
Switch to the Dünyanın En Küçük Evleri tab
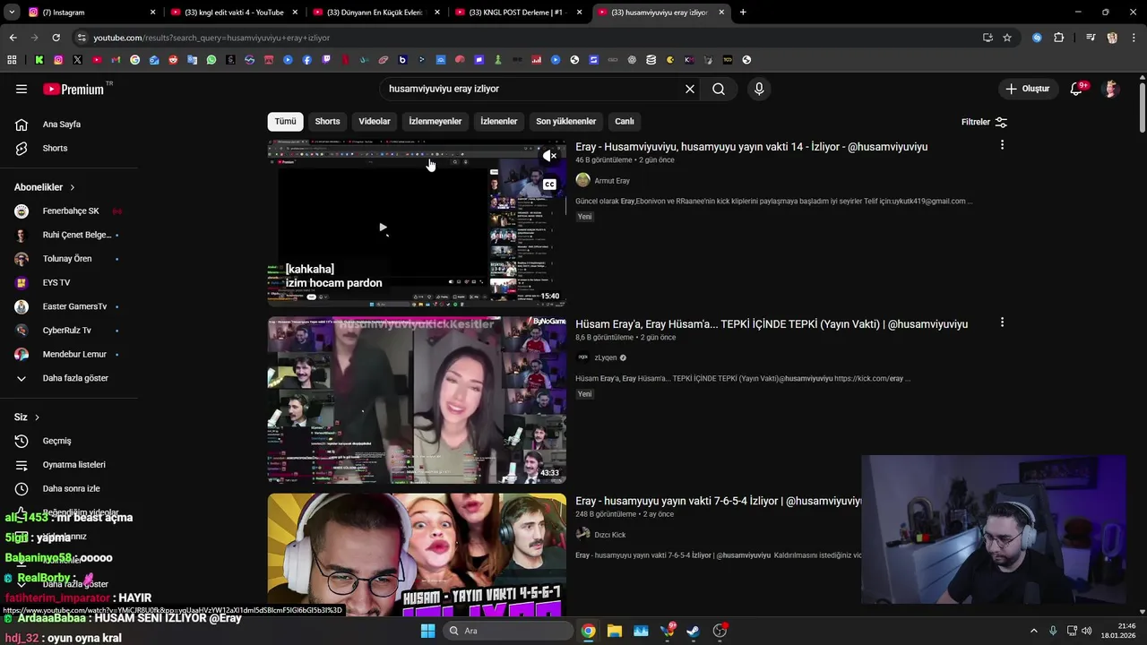377,13
